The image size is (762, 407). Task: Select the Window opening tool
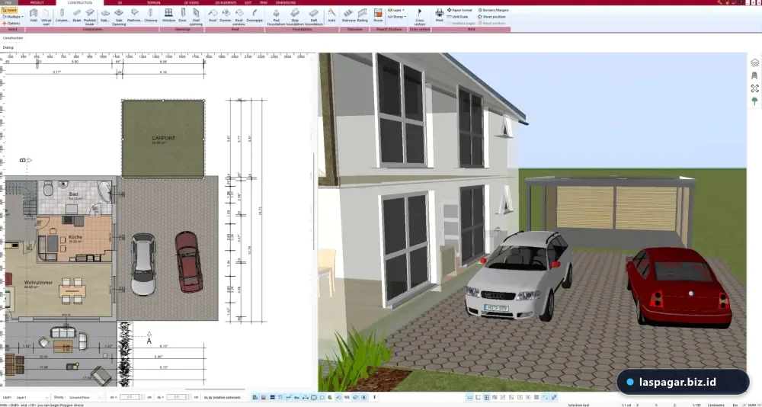[x=168, y=15]
